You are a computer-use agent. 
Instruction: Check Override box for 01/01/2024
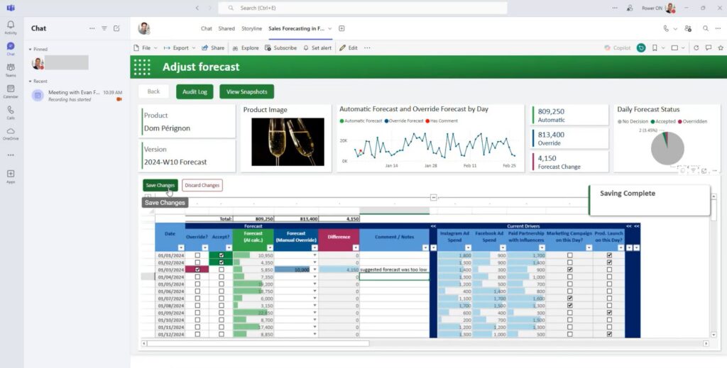197,255
